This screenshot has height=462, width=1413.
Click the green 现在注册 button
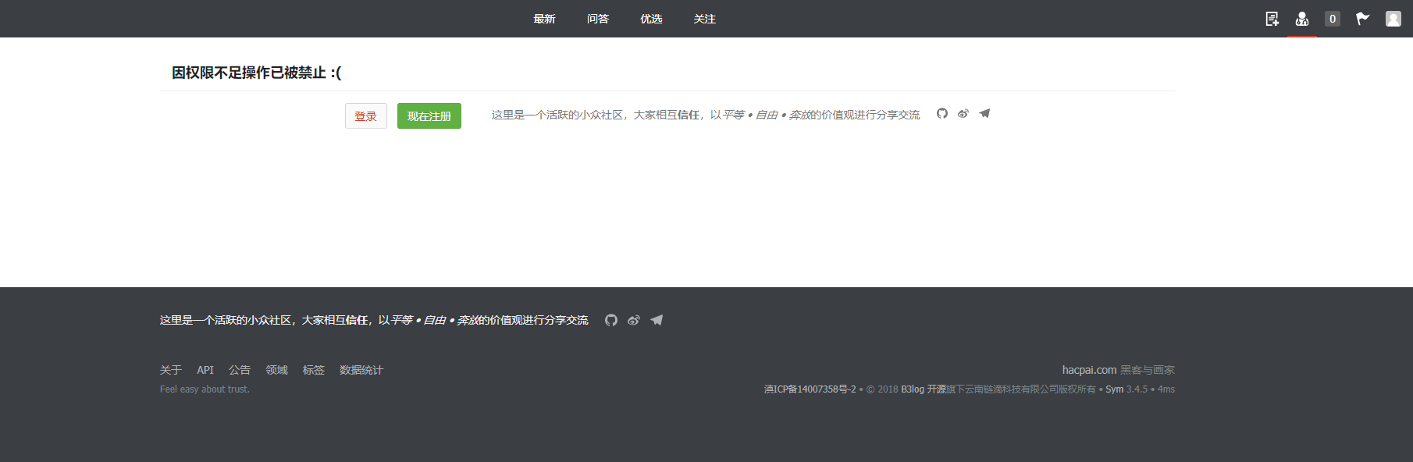pos(429,115)
